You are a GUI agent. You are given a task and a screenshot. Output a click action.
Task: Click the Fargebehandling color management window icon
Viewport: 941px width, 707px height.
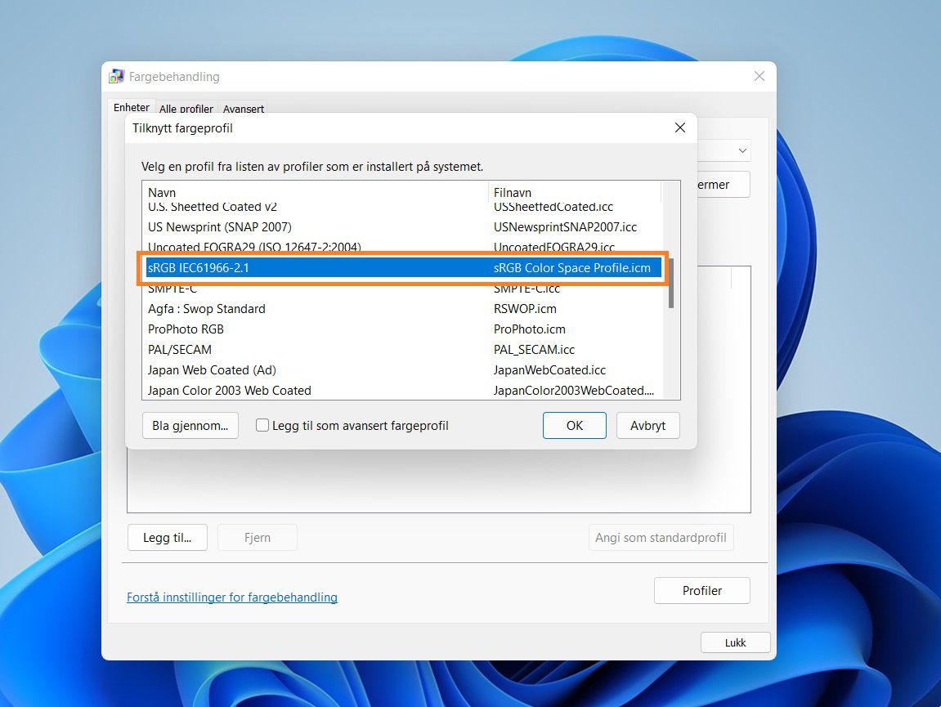tap(116, 76)
